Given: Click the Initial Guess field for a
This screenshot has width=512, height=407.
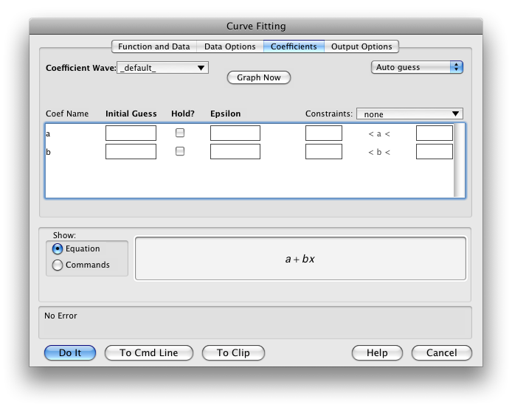Looking at the screenshot, I should [x=131, y=133].
